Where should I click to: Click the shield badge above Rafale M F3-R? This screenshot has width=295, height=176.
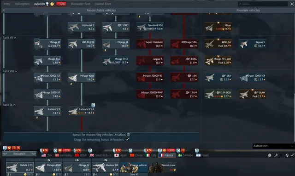[x=93, y=105]
